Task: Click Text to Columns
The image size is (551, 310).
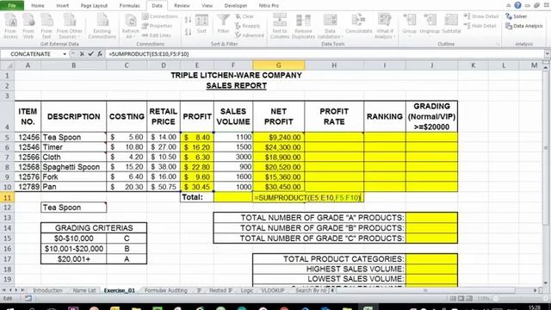Action: [x=280, y=26]
